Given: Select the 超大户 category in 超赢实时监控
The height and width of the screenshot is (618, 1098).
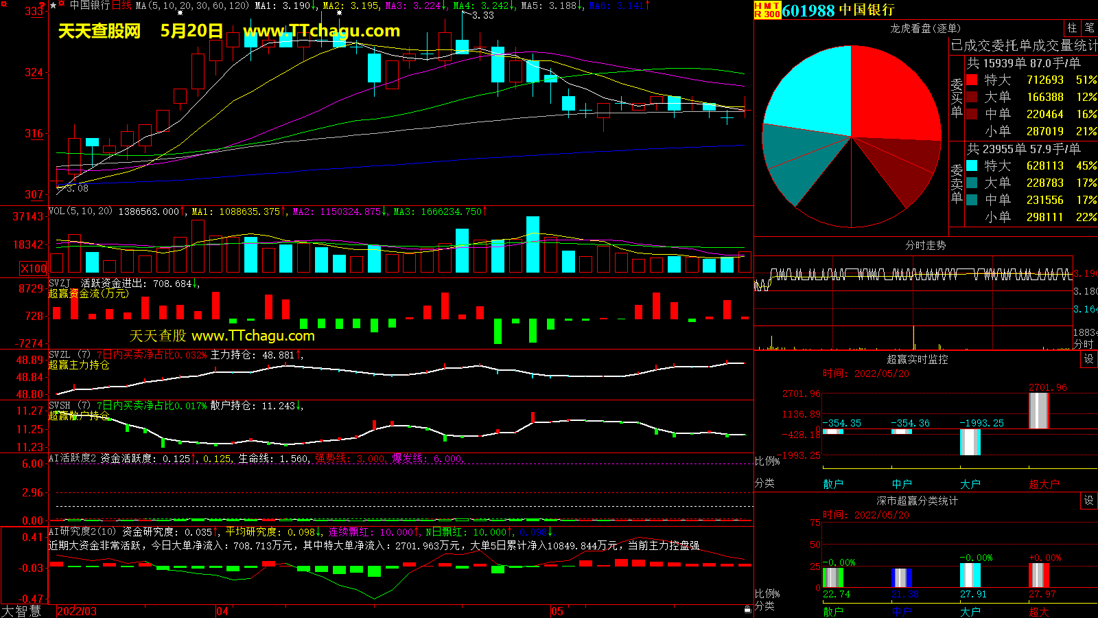Looking at the screenshot, I should pyautogui.click(x=1044, y=484).
